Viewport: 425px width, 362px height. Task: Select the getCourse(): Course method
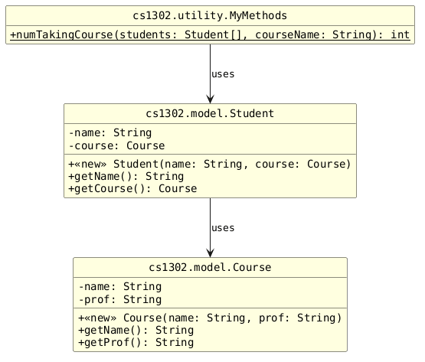point(132,188)
